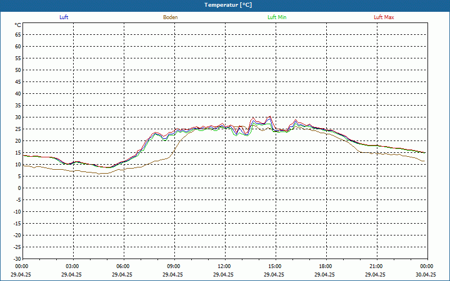This screenshot has width=450, height=281.
Task: Click the 09:00 time axis label
Action: pyautogui.click(x=173, y=266)
